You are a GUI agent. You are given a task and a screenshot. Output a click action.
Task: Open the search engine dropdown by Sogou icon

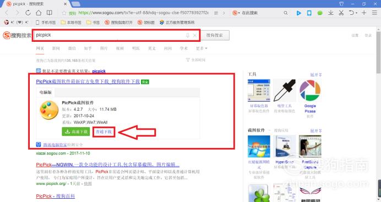(x=236, y=13)
